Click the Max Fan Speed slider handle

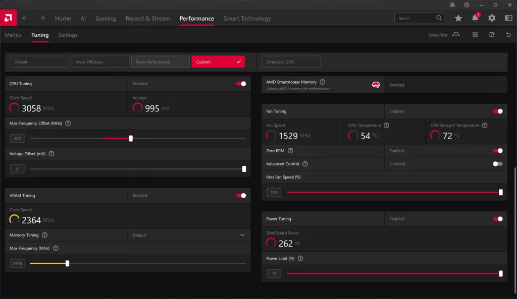[x=500, y=192]
